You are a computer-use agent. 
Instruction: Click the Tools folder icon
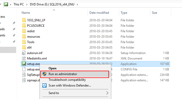[x=24, y=42]
